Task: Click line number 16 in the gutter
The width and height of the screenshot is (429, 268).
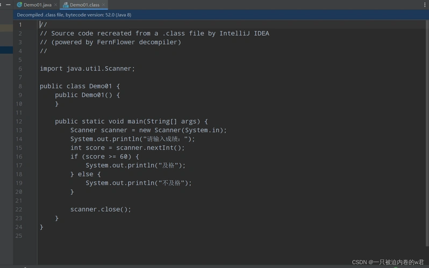Action: point(19,157)
